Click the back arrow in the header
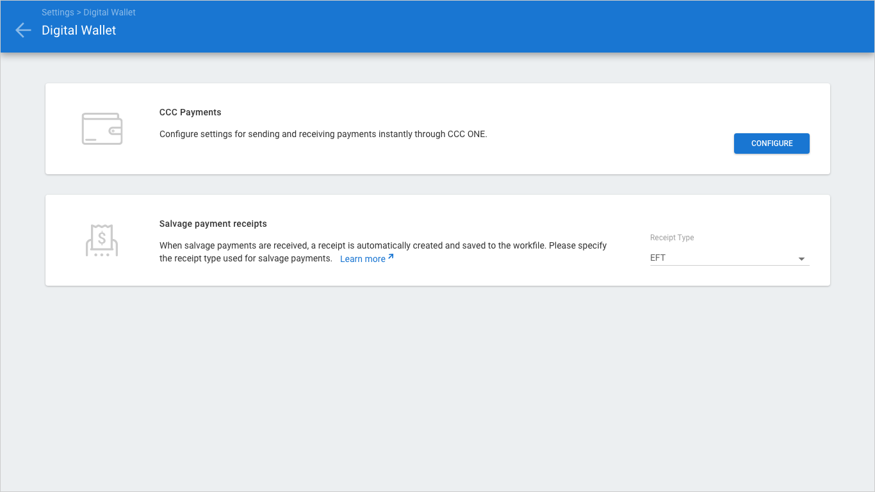Image resolution: width=875 pixels, height=492 pixels. [x=23, y=30]
